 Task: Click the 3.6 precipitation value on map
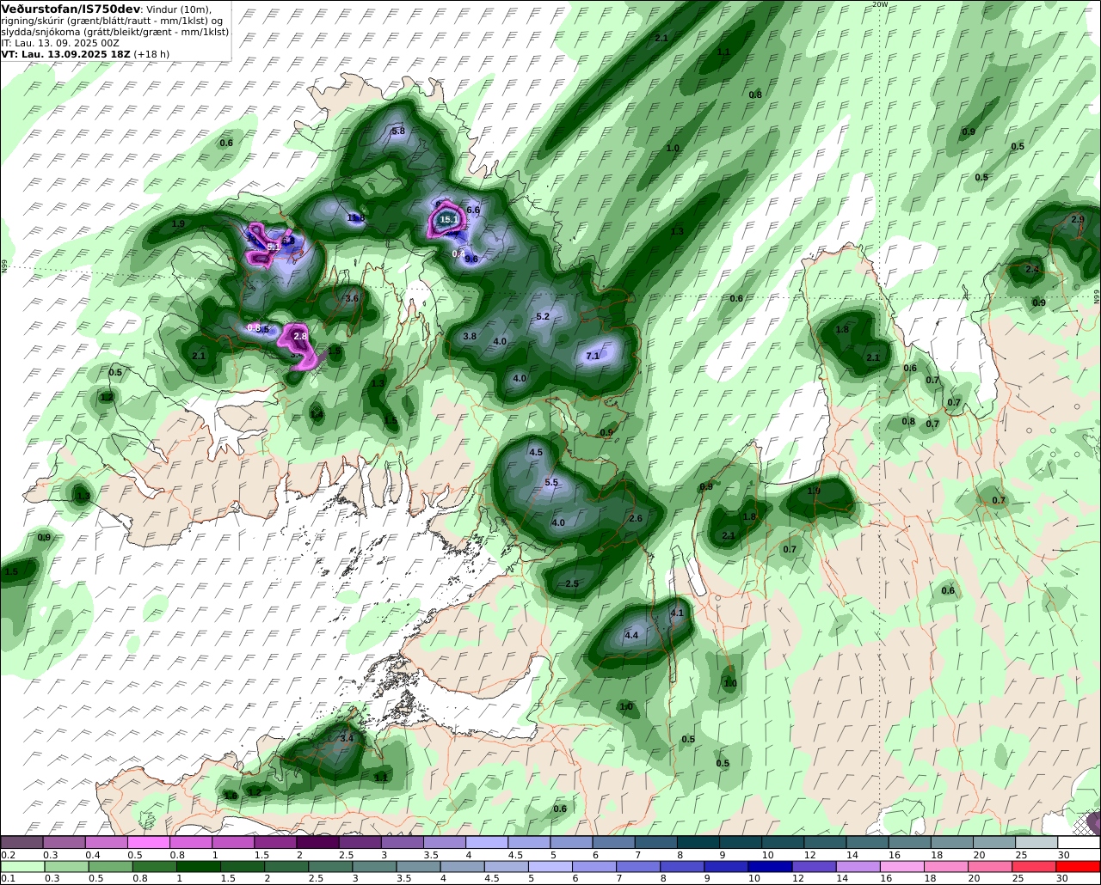click(x=351, y=299)
